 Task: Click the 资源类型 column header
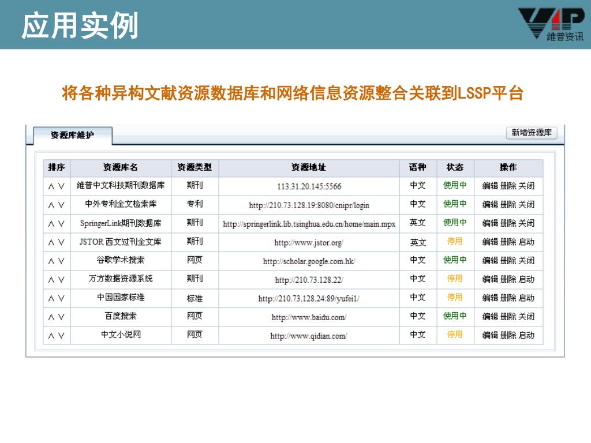tap(194, 167)
